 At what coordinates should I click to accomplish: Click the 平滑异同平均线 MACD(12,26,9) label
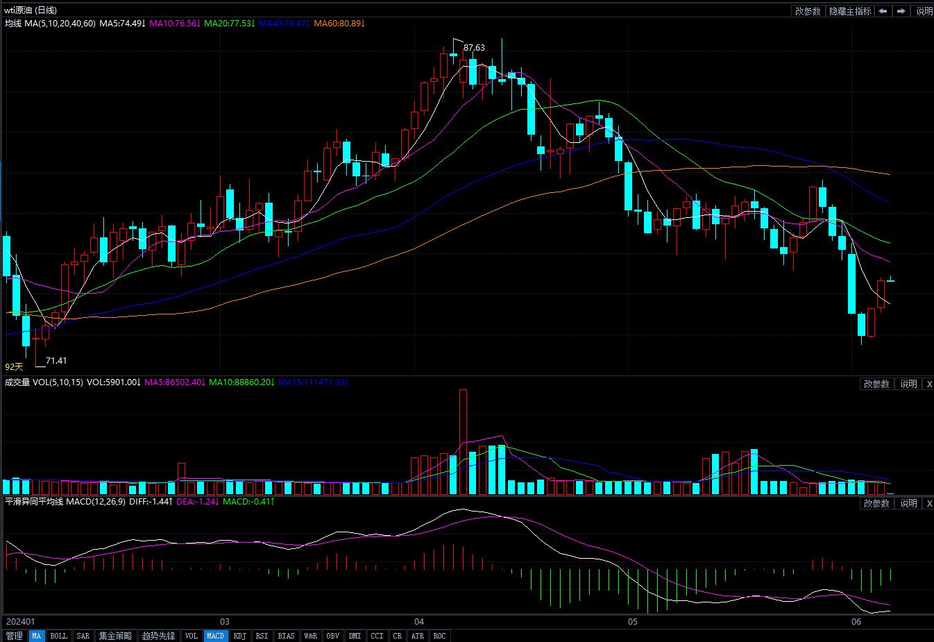point(65,502)
